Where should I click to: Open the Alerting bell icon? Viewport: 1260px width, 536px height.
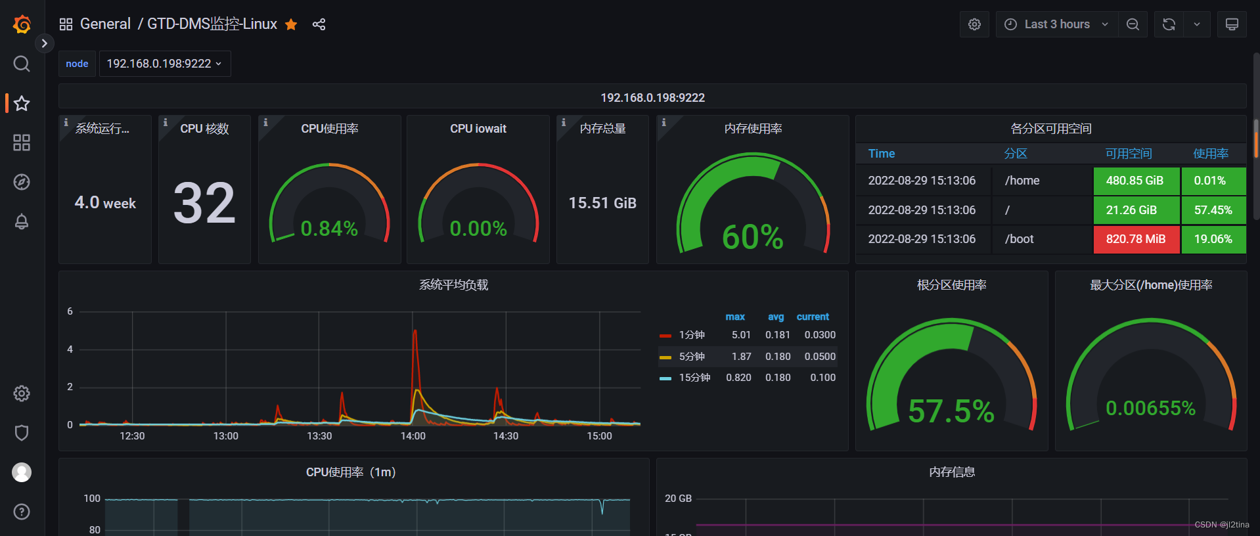[x=22, y=221]
